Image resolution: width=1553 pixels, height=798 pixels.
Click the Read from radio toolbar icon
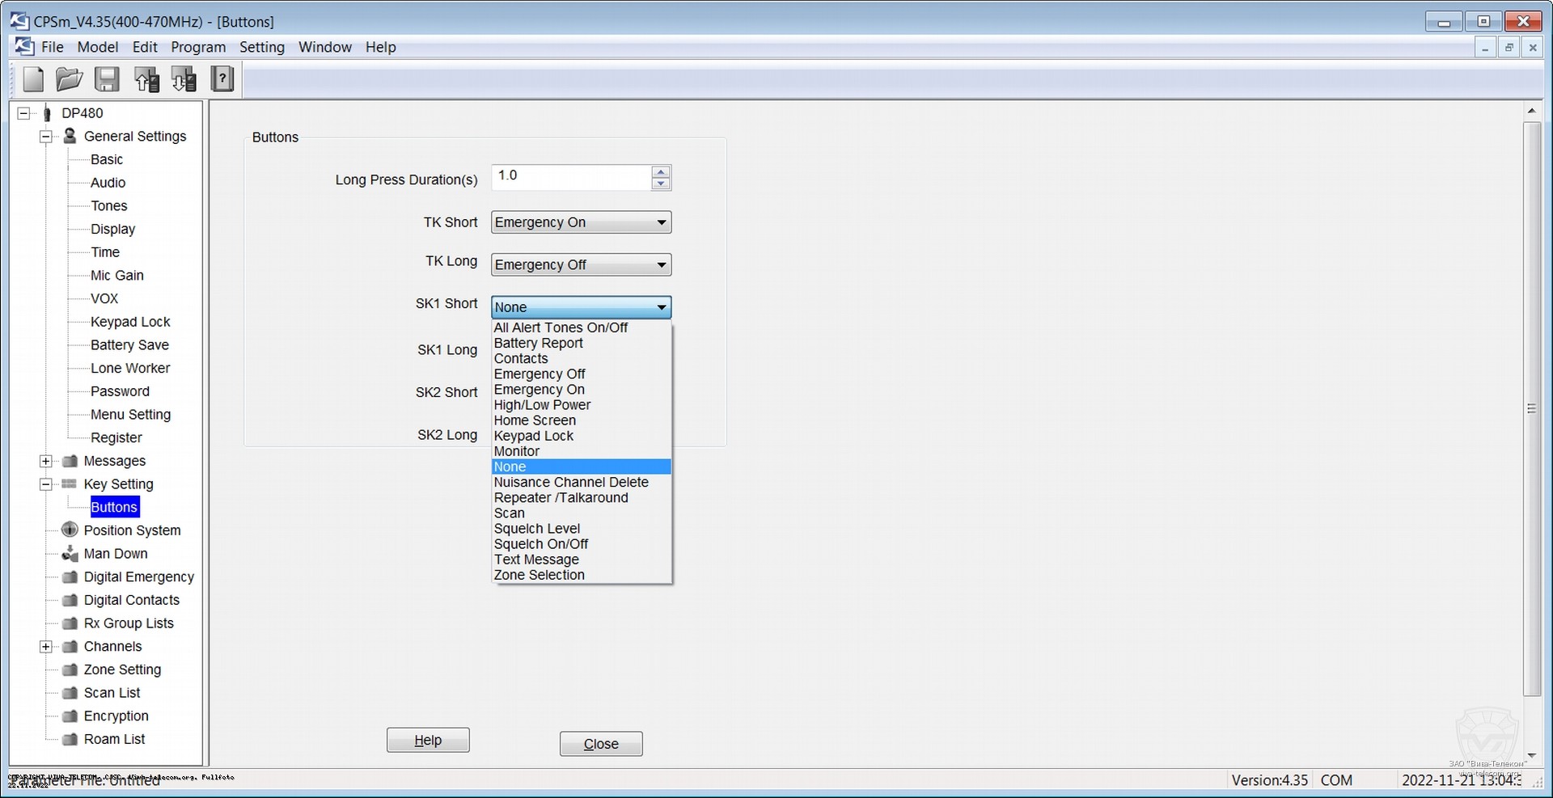(146, 79)
